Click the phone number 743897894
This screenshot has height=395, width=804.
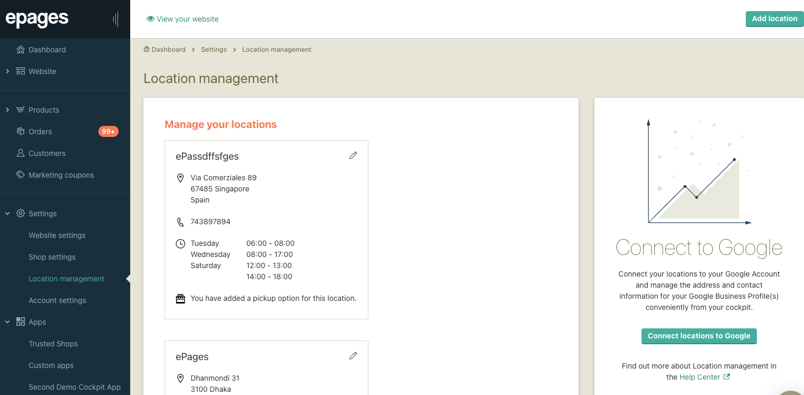(x=211, y=222)
